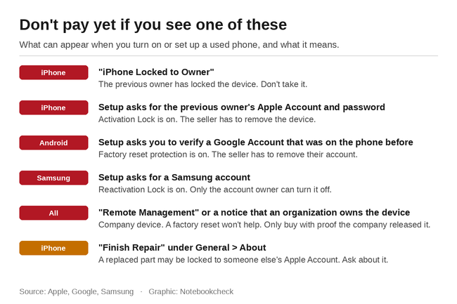Click the red iPhone badge beside "iPhone Locked to Owner"
Screen dimensions: 457x304
tap(53, 72)
